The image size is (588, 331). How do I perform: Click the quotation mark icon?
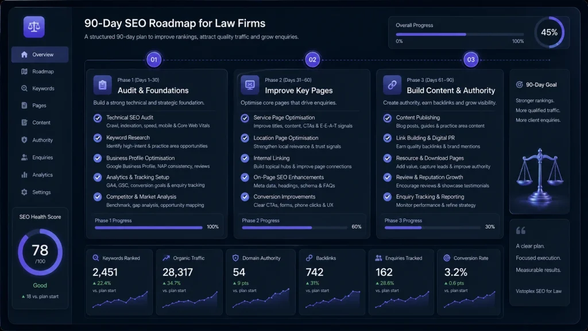coord(521,230)
